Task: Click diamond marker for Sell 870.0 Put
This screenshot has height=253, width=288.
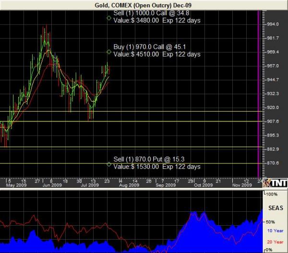Action: pyautogui.click(x=109, y=164)
